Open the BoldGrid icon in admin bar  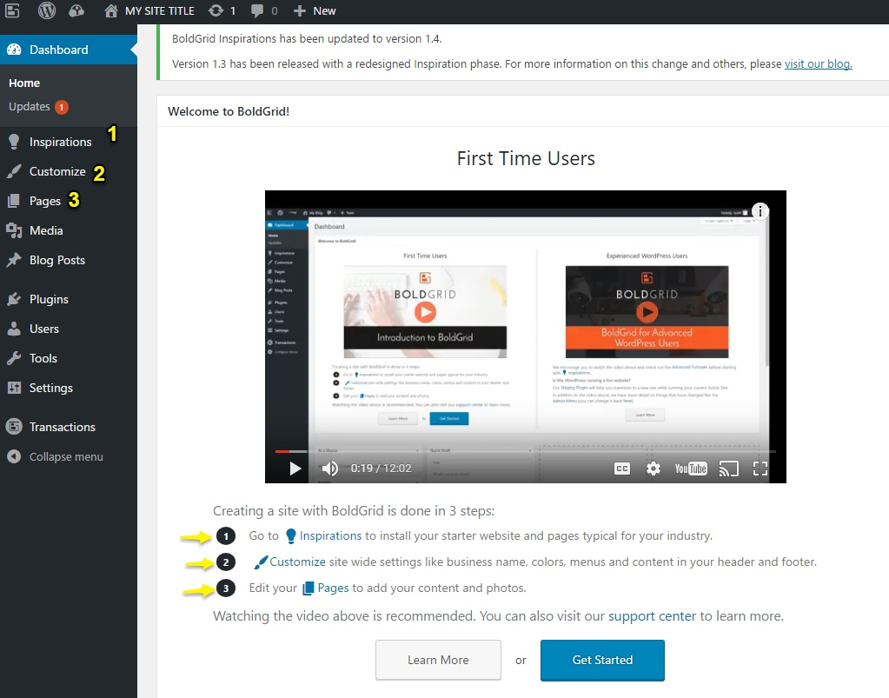[x=12, y=10]
